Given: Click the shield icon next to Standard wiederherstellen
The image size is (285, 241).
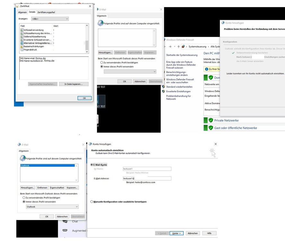Looking at the screenshot, I should click(163, 87).
